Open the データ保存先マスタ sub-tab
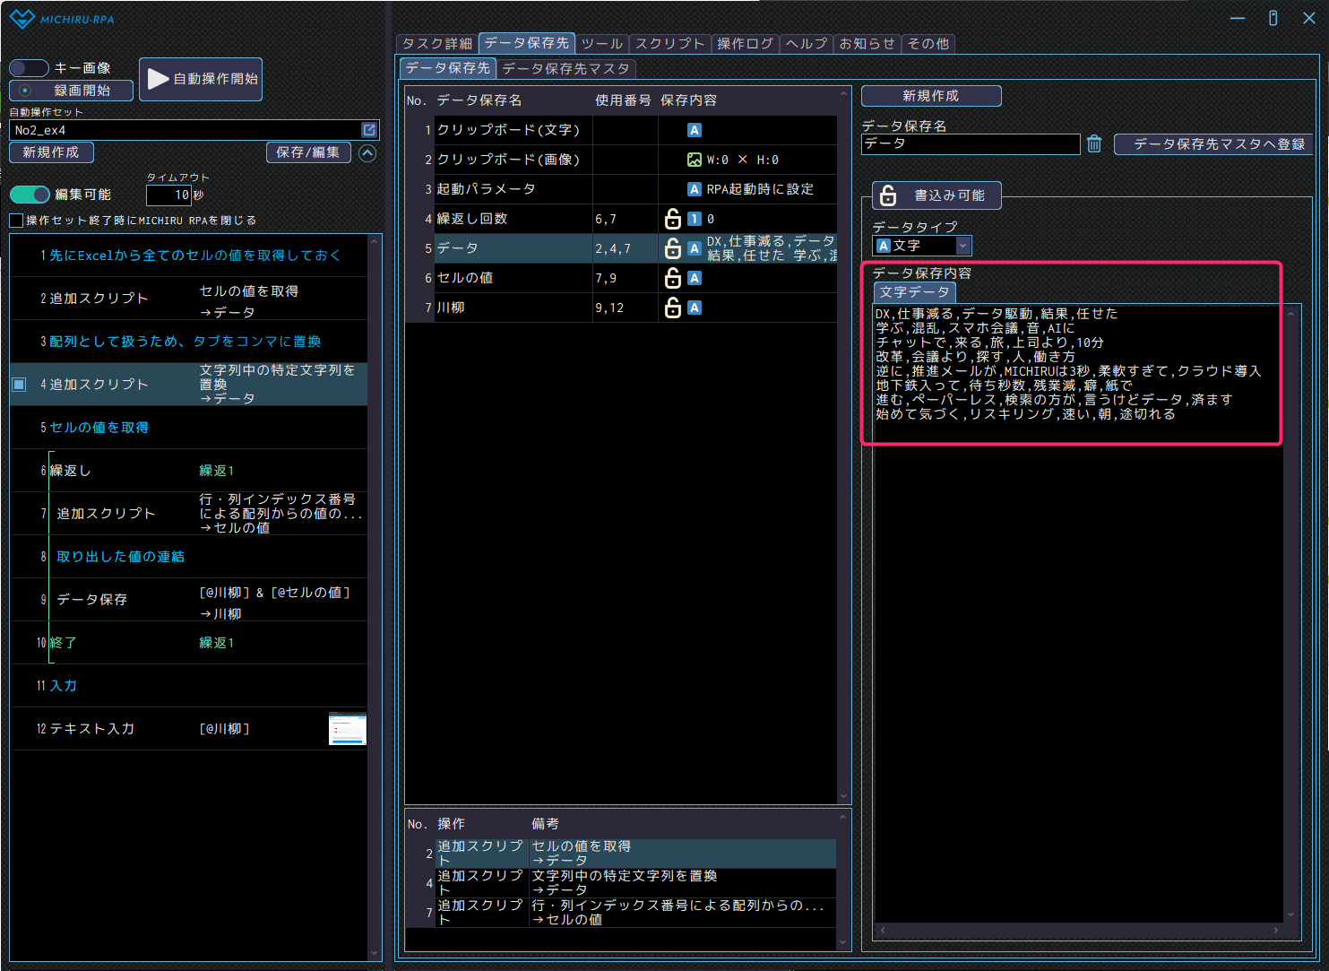Screen dimensions: 1329x971 [565, 68]
